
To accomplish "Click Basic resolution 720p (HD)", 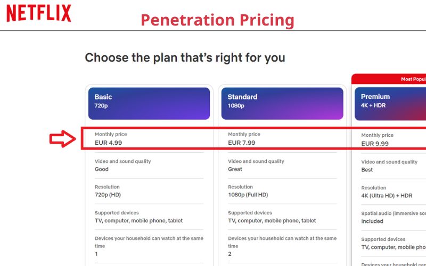I will pos(108,195).
